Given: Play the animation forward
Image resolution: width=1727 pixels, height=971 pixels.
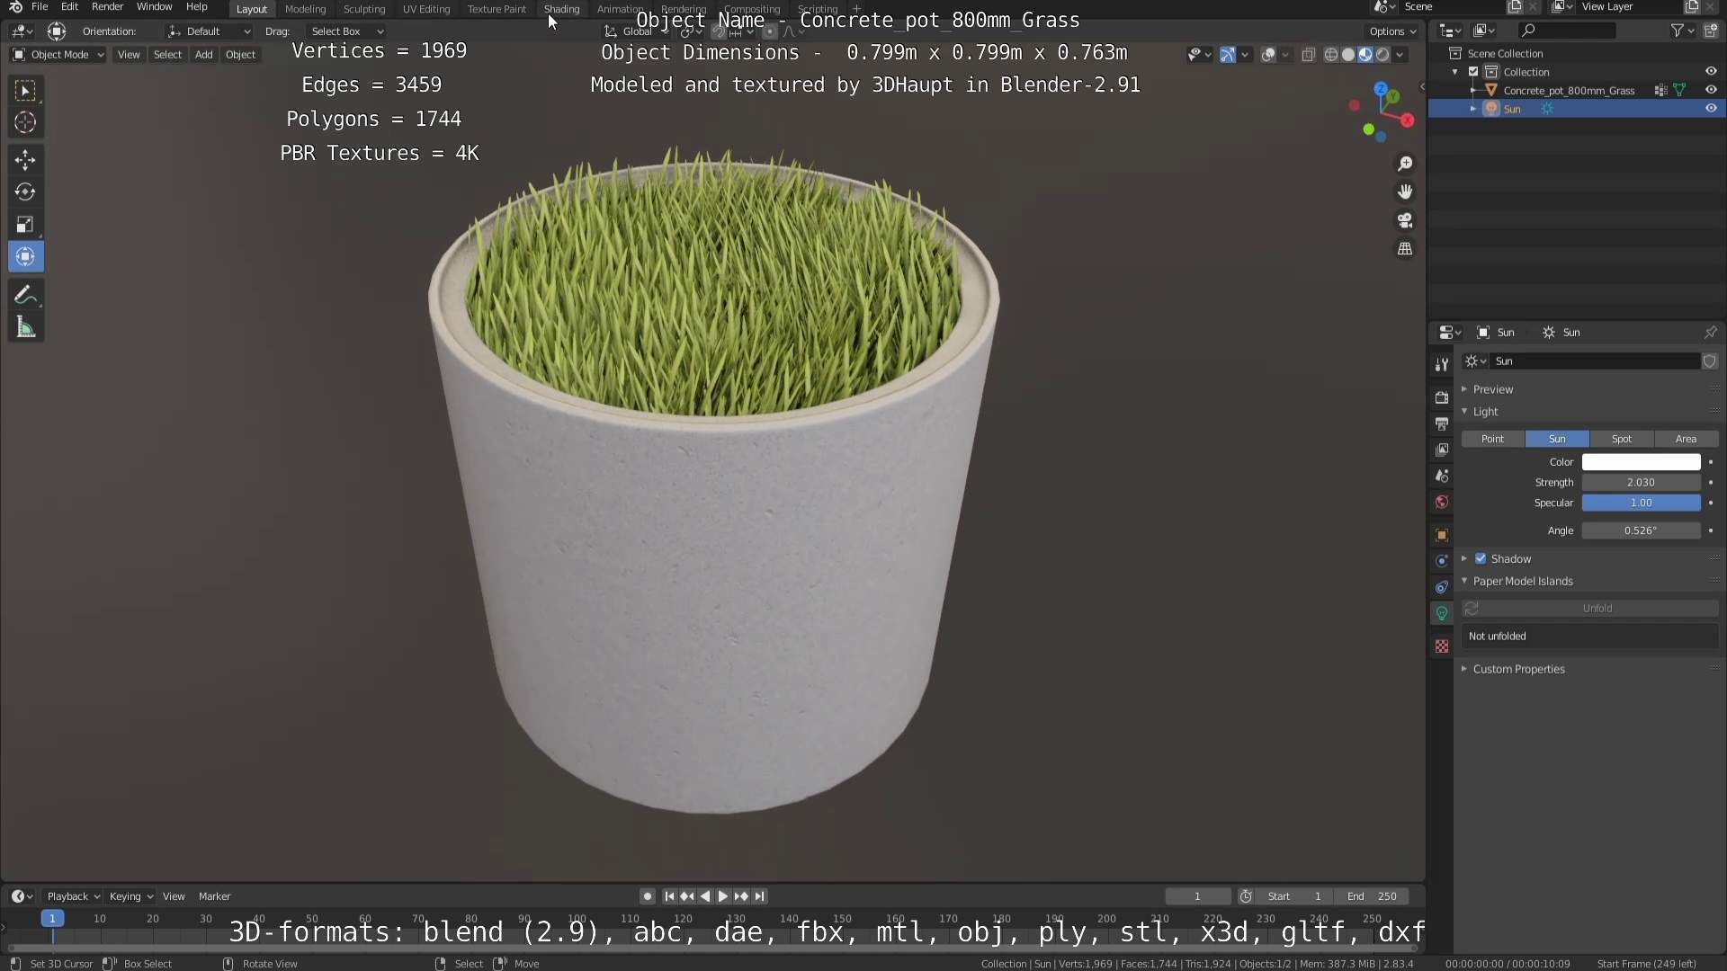Looking at the screenshot, I should click(x=722, y=896).
